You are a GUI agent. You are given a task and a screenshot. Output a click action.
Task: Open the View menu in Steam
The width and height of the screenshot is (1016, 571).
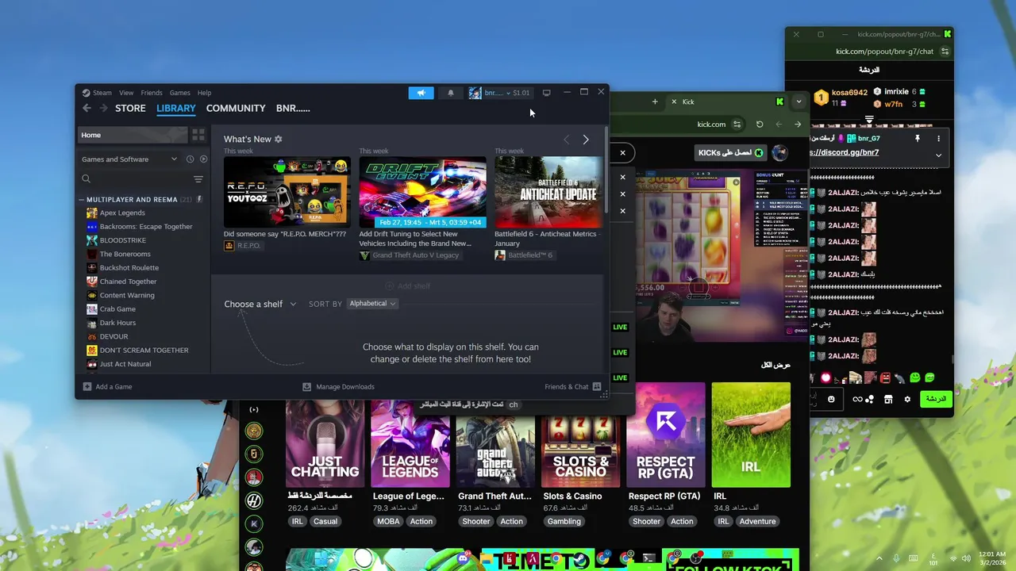(126, 93)
